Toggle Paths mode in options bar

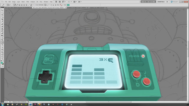coord(10,5)
